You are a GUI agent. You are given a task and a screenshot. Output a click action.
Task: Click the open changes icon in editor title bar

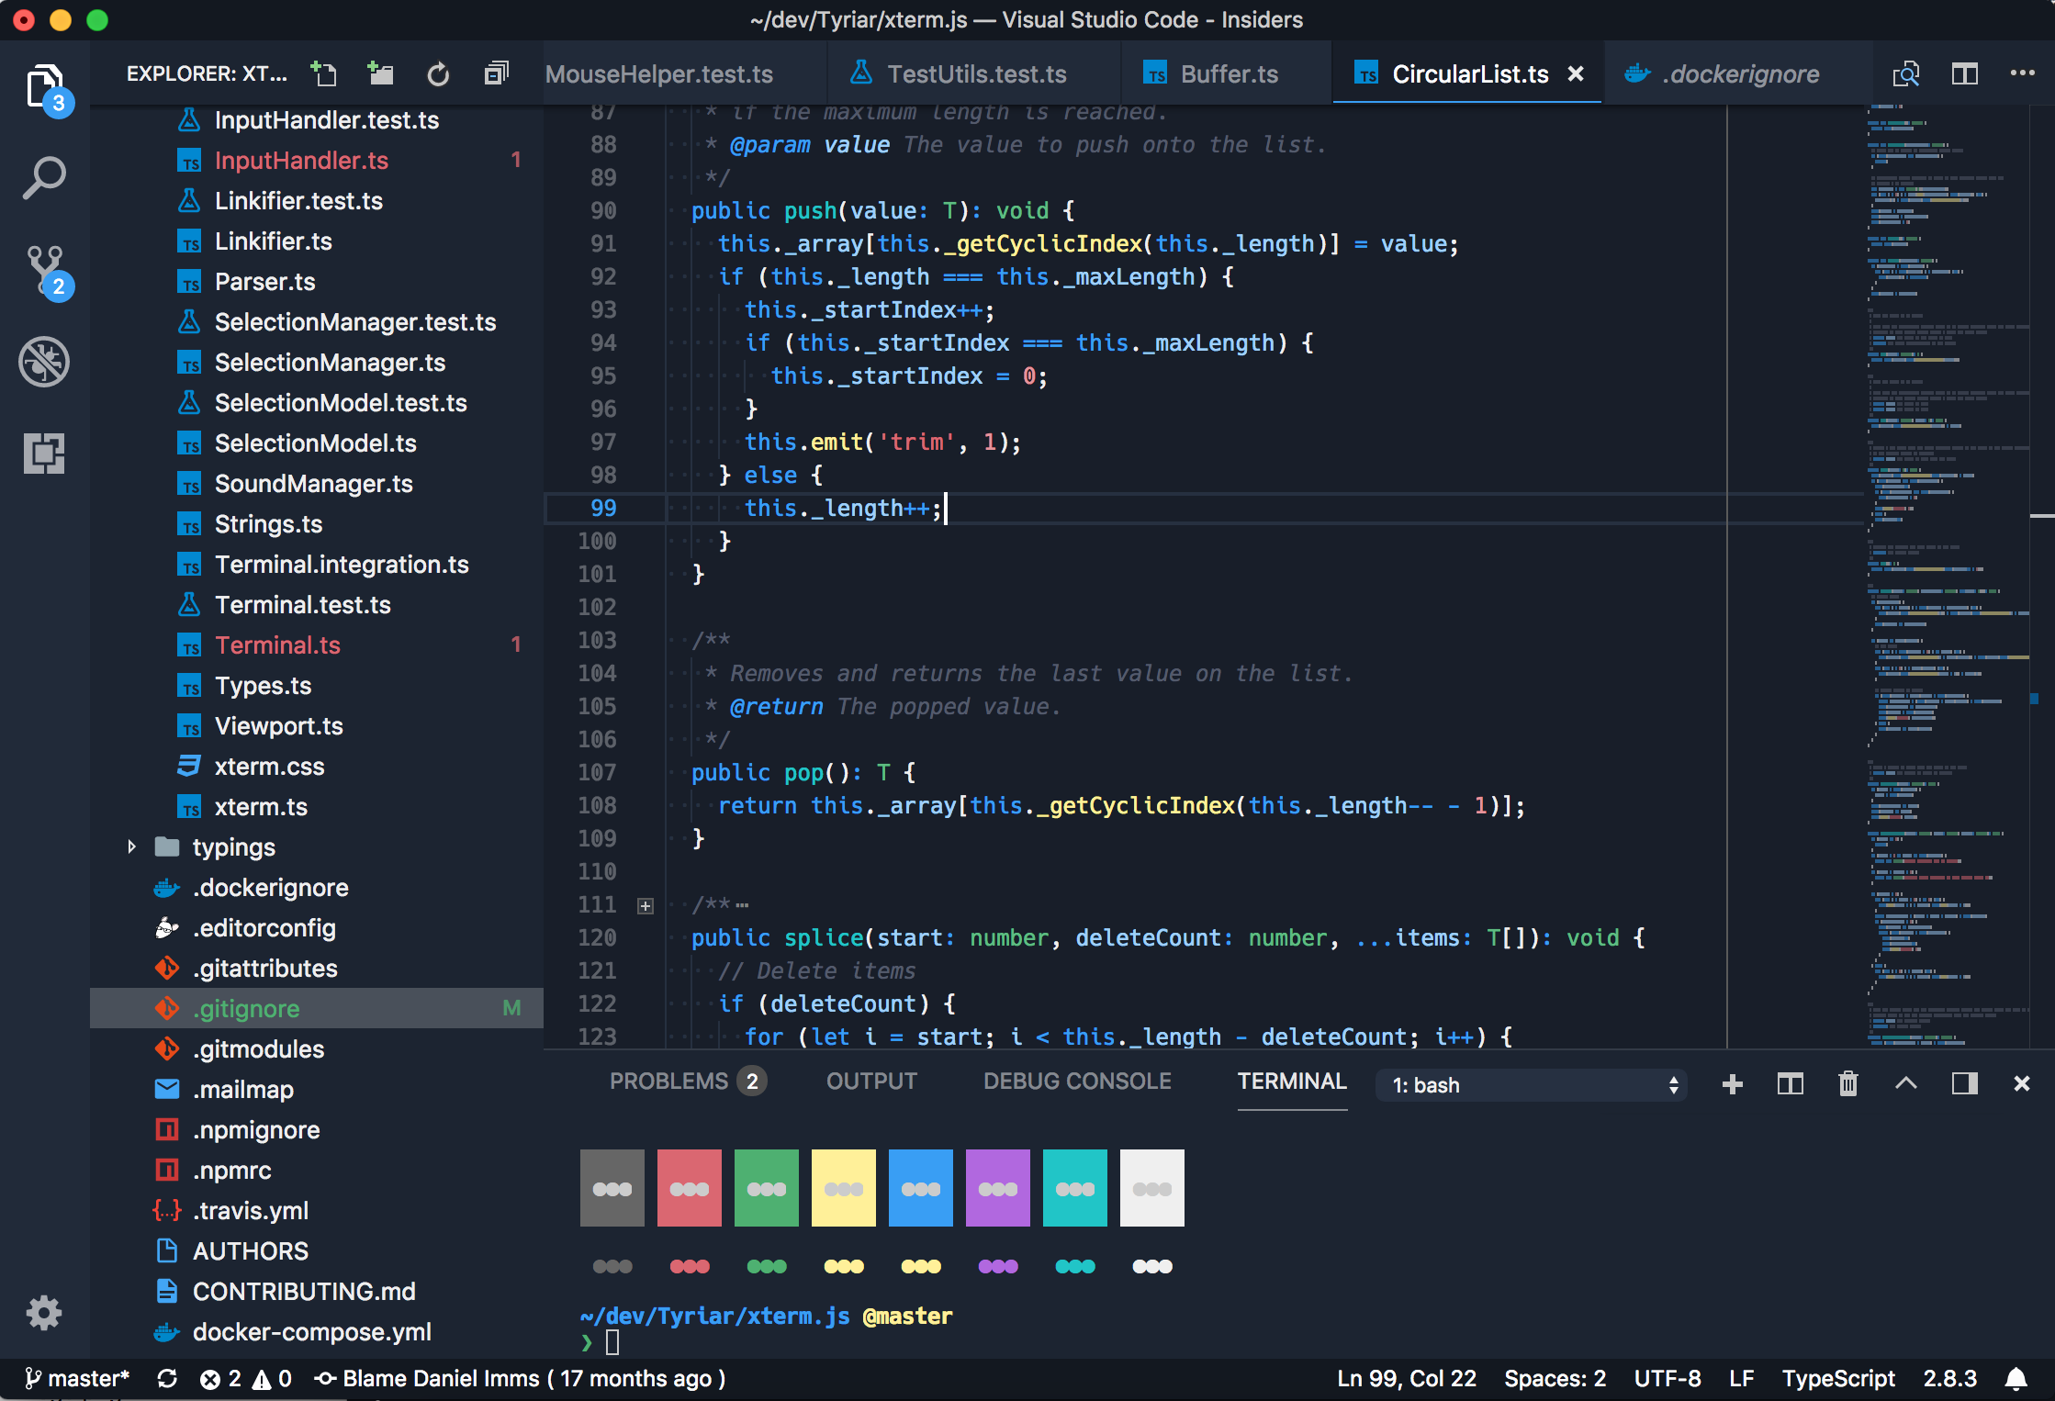tap(1906, 73)
